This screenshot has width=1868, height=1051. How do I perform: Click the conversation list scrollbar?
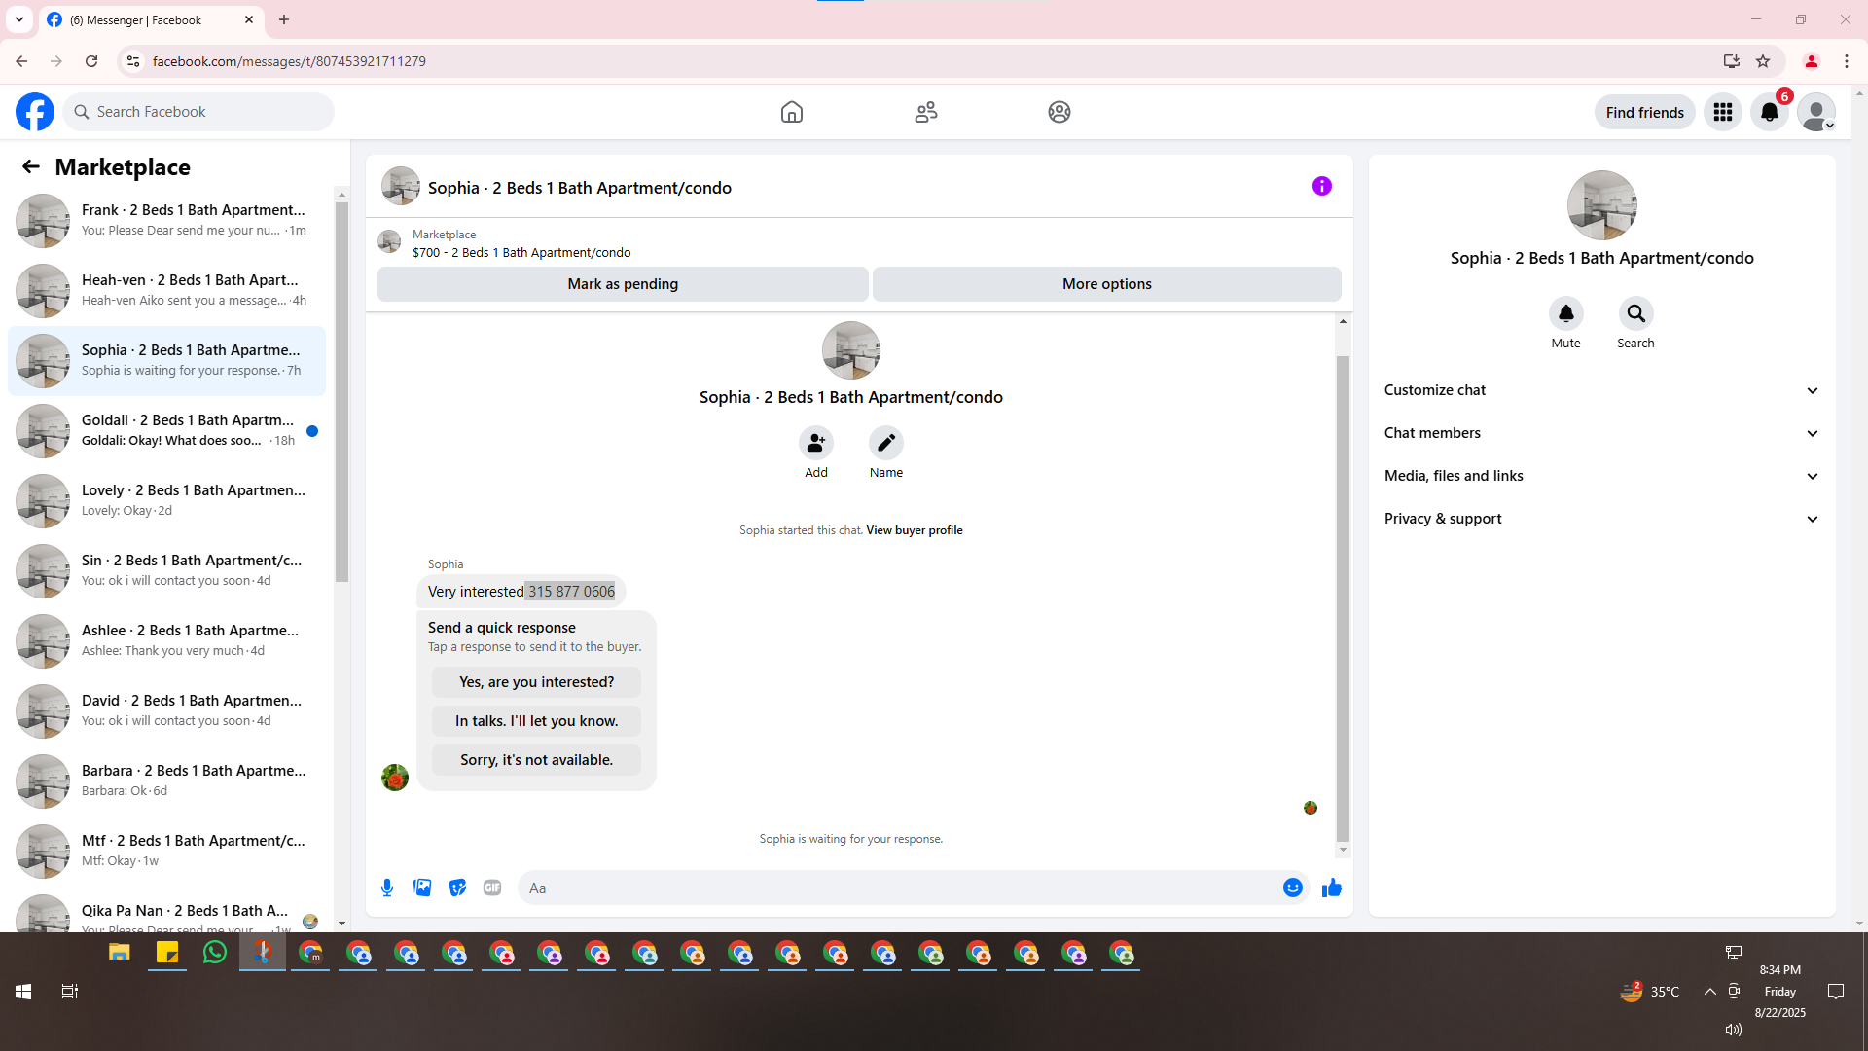click(x=341, y=389)
